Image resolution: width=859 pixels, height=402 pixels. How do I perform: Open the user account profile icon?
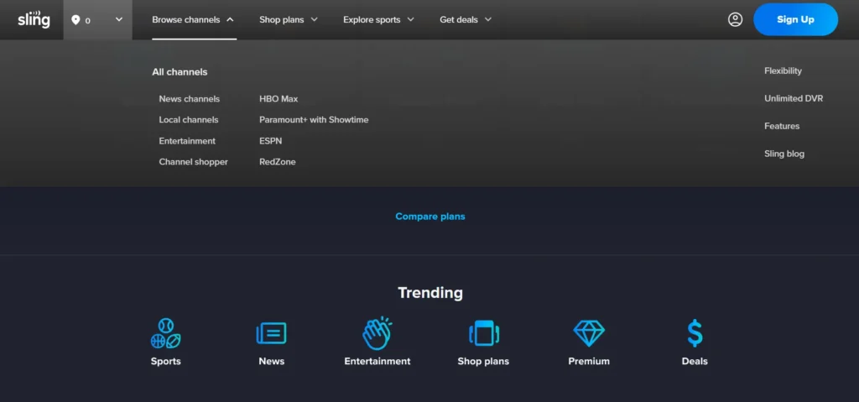point(735,19)
